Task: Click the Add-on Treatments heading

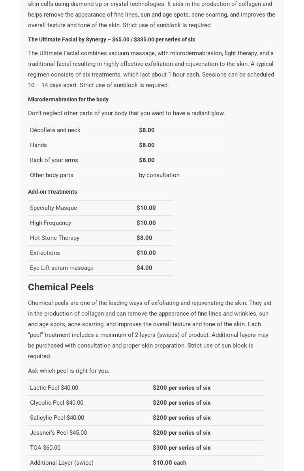Action: click(53, 192)
